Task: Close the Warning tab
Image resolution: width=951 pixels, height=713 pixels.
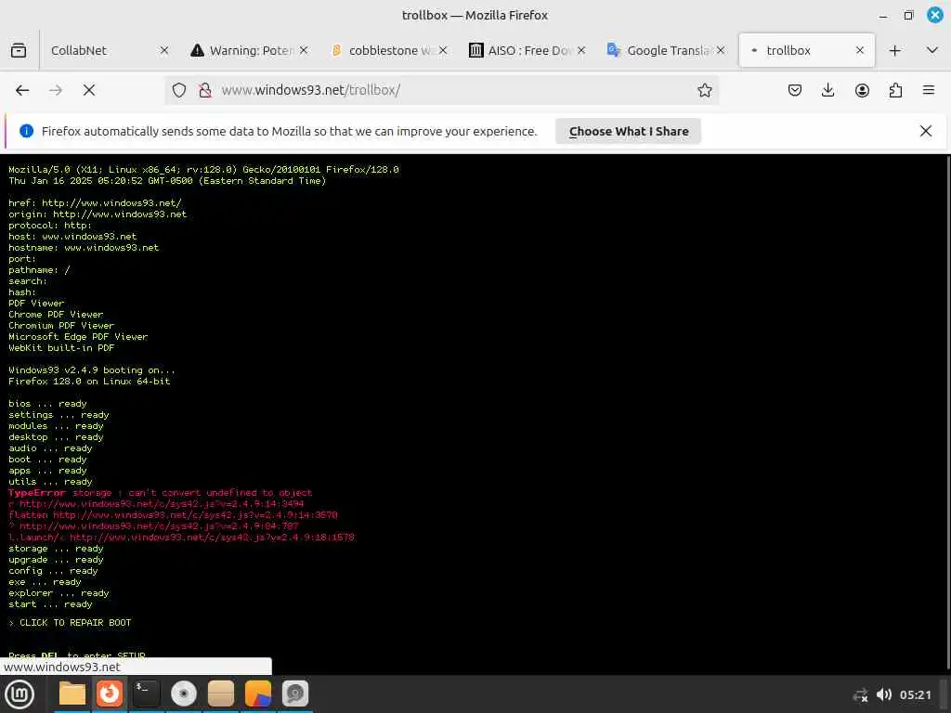Action: point(304,50)
